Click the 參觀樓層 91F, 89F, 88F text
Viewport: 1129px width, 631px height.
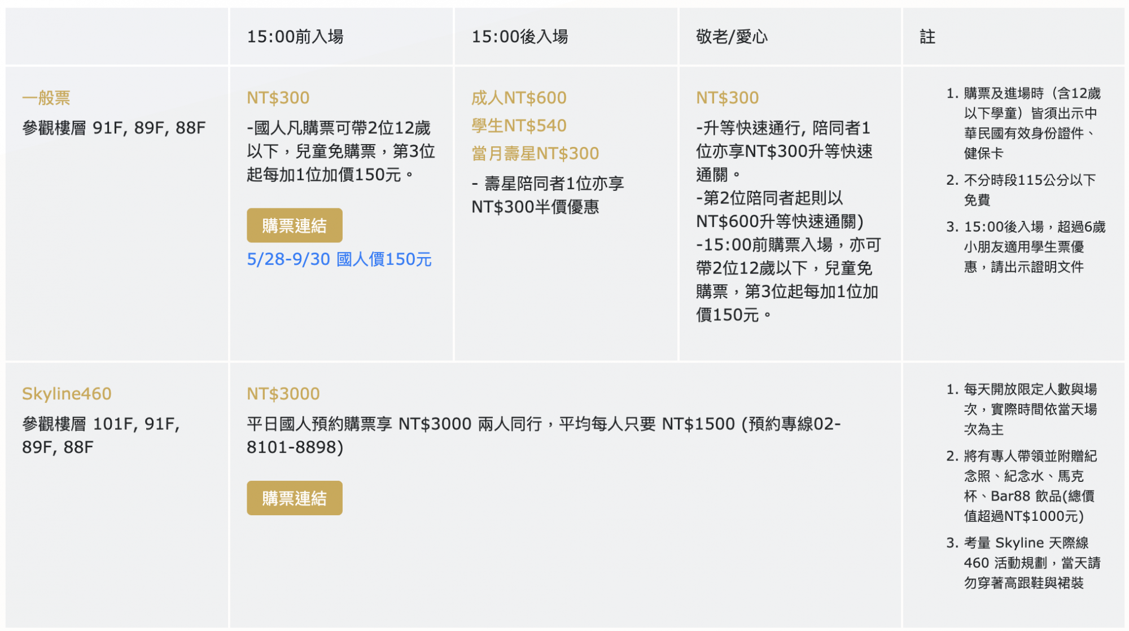click(x=113, y=129)
